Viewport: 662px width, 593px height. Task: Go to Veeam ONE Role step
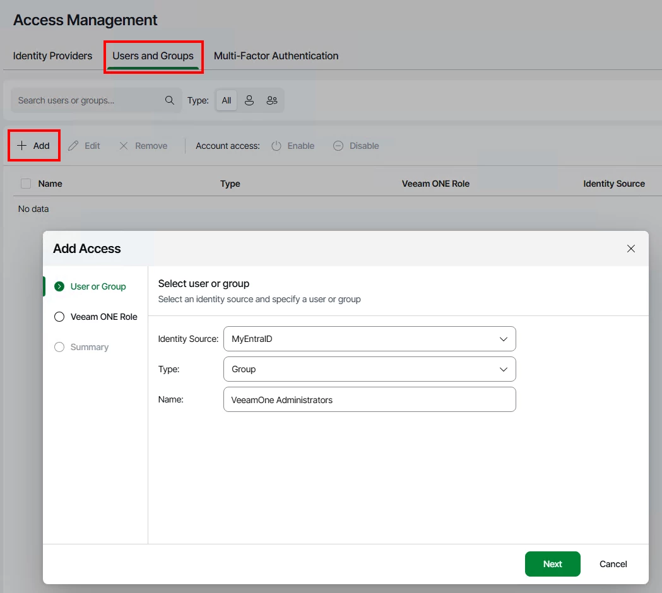click(x=96, y=317)
